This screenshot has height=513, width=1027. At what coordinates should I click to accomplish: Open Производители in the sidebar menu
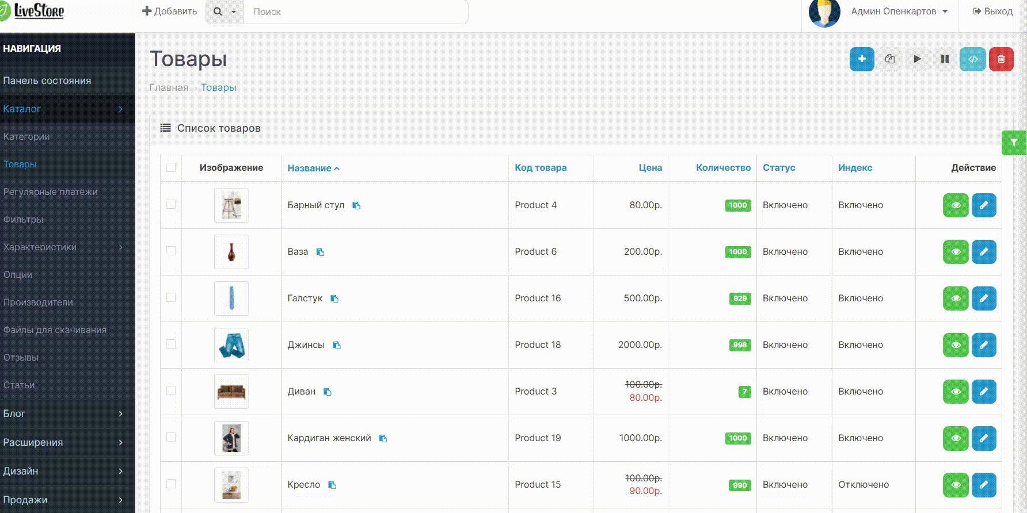coord(38,302)
